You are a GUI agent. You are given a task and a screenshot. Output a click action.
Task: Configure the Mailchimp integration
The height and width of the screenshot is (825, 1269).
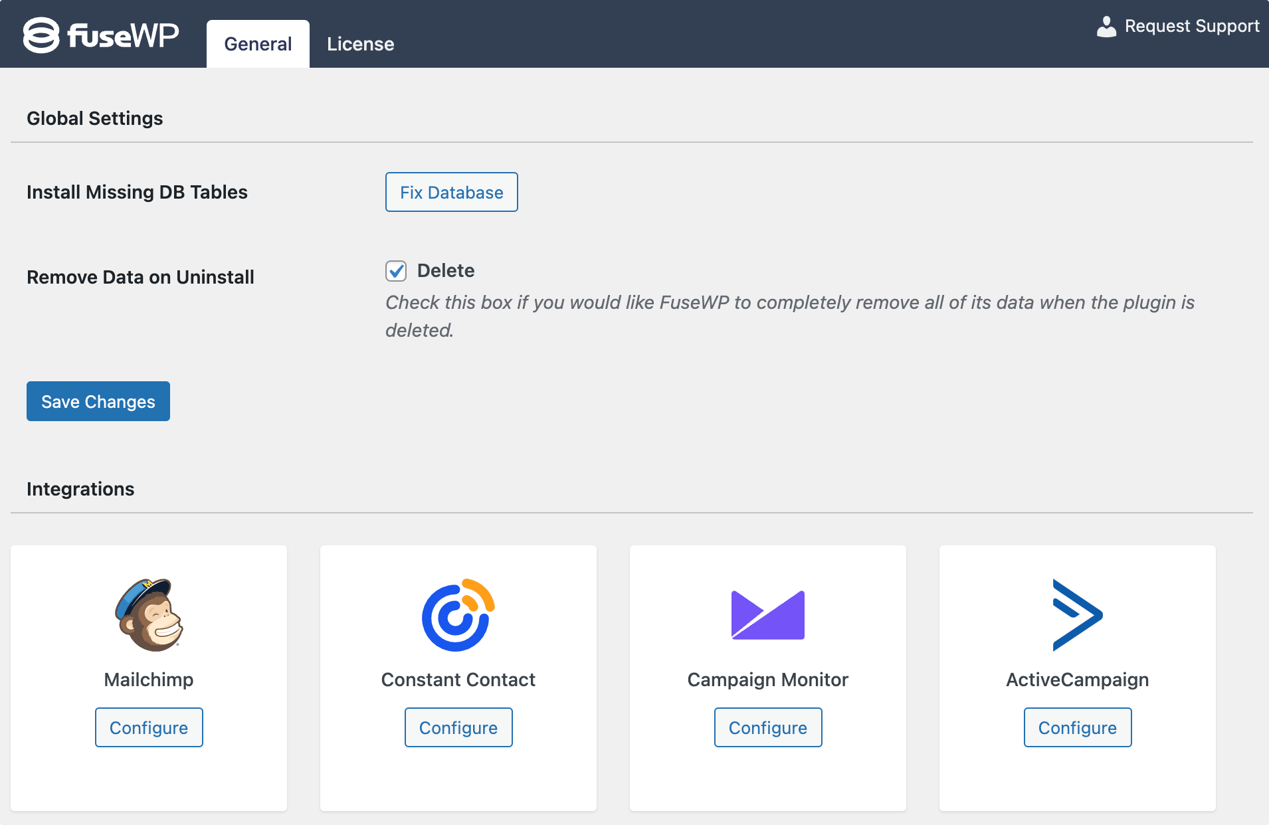tap(149, 727)
